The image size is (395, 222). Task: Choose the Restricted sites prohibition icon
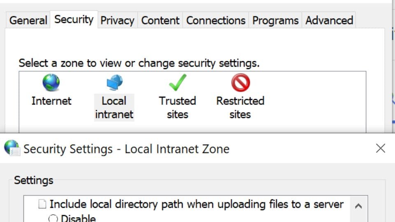241,82
